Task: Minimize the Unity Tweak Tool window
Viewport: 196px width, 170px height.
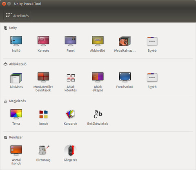Action: tap(9, 4)
